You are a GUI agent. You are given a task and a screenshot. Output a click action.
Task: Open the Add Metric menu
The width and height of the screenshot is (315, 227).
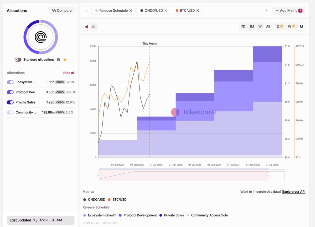(x=288, y=11)
